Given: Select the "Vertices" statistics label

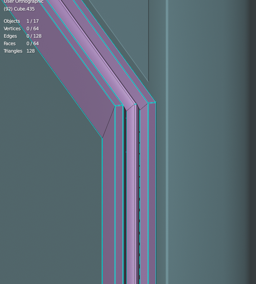Looking at the screenshot, I should coord(12,29).
